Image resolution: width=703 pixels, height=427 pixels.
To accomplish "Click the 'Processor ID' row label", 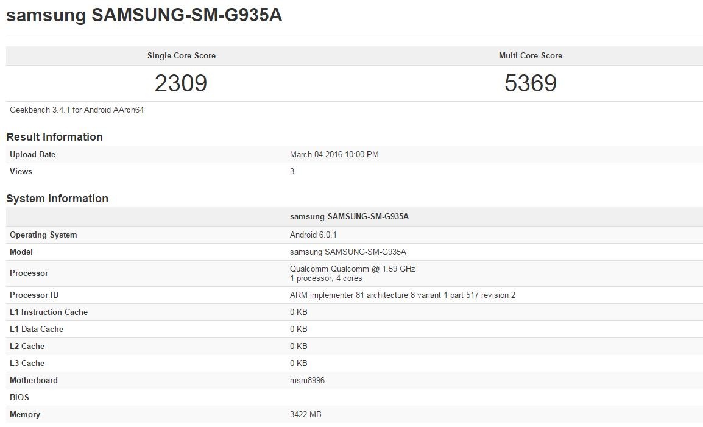I will [x=34, y=295].
